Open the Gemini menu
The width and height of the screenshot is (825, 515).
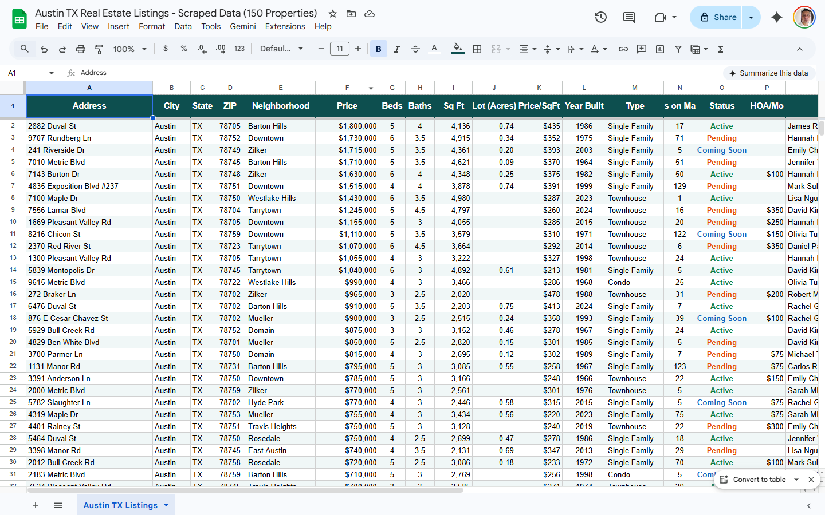[x=243, y=26]
